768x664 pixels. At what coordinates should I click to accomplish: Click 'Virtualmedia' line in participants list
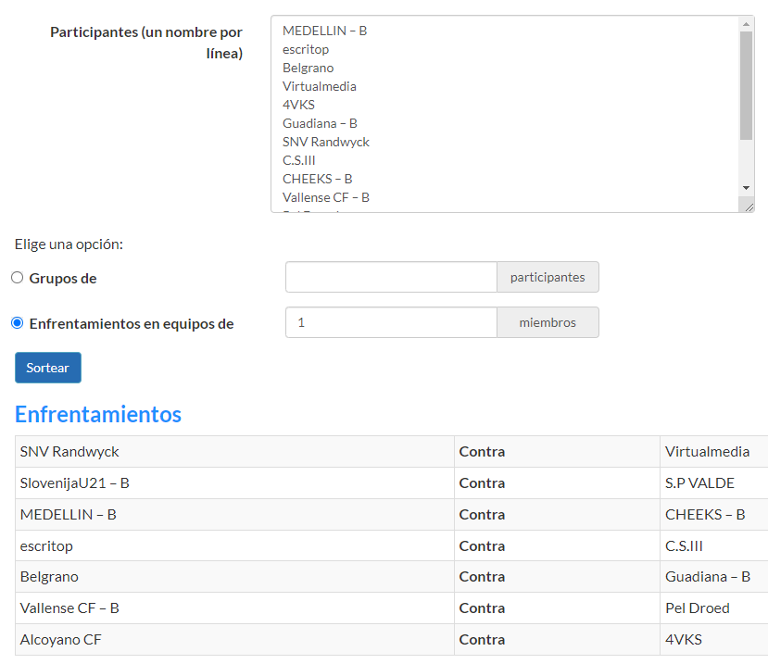[320, 86]
